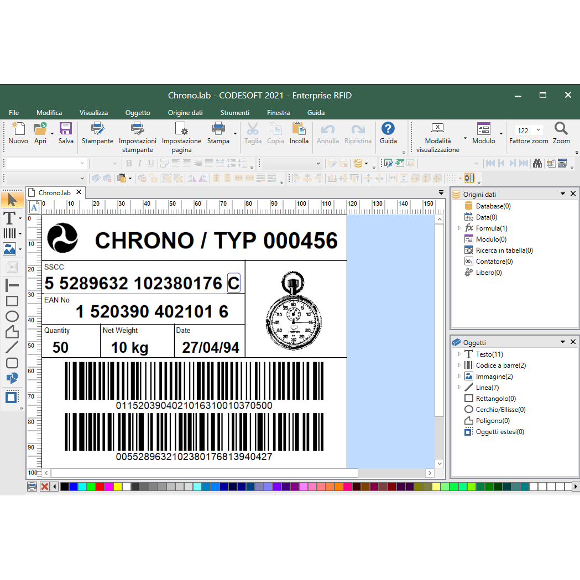The height and width of the screenshot is (580, 580).
Task: Select Contatore(0) data source
Action: (x=494, y=262)
